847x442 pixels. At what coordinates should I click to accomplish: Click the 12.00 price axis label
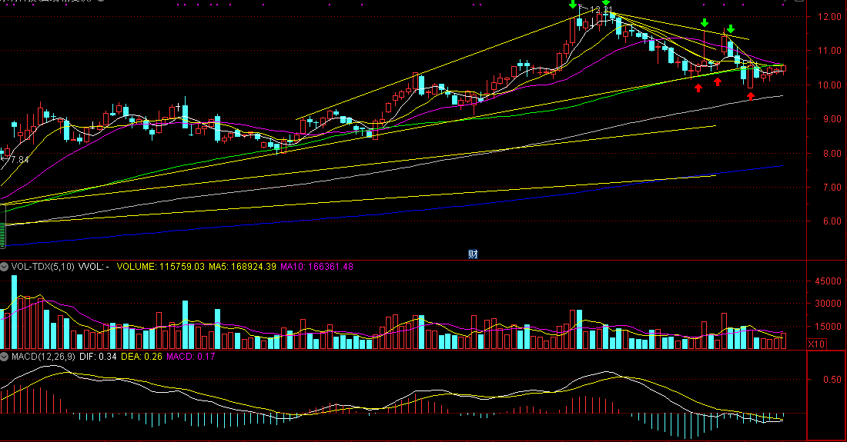click(830, 17)
